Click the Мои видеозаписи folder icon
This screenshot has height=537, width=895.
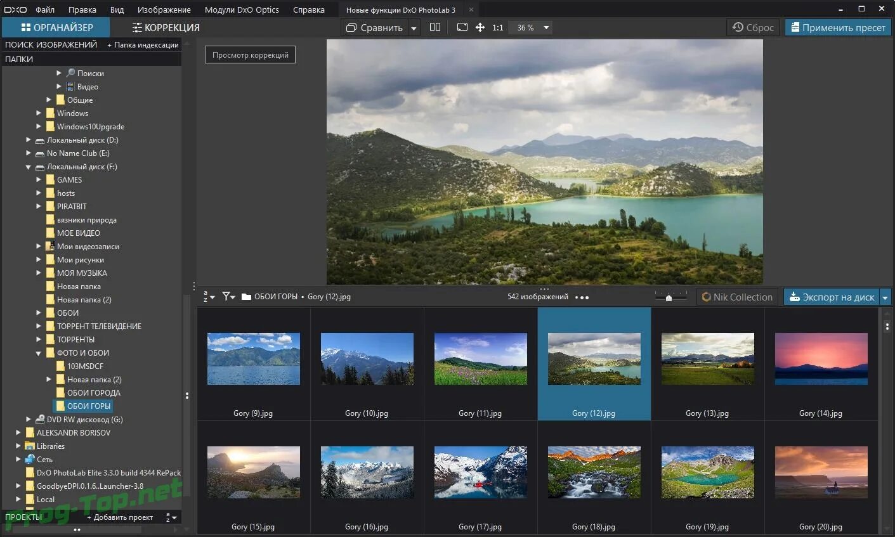(x=50, y=246)
